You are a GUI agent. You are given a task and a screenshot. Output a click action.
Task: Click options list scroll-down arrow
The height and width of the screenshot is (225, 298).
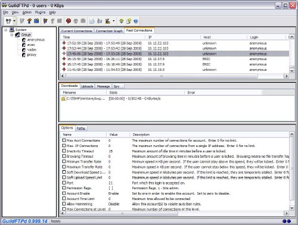291,208
